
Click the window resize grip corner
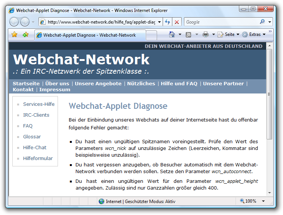(271, 203)
